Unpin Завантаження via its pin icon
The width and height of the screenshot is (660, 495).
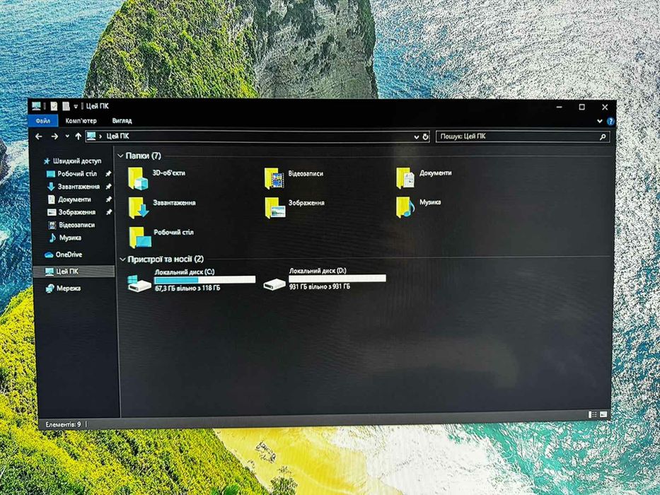[108, 186]
